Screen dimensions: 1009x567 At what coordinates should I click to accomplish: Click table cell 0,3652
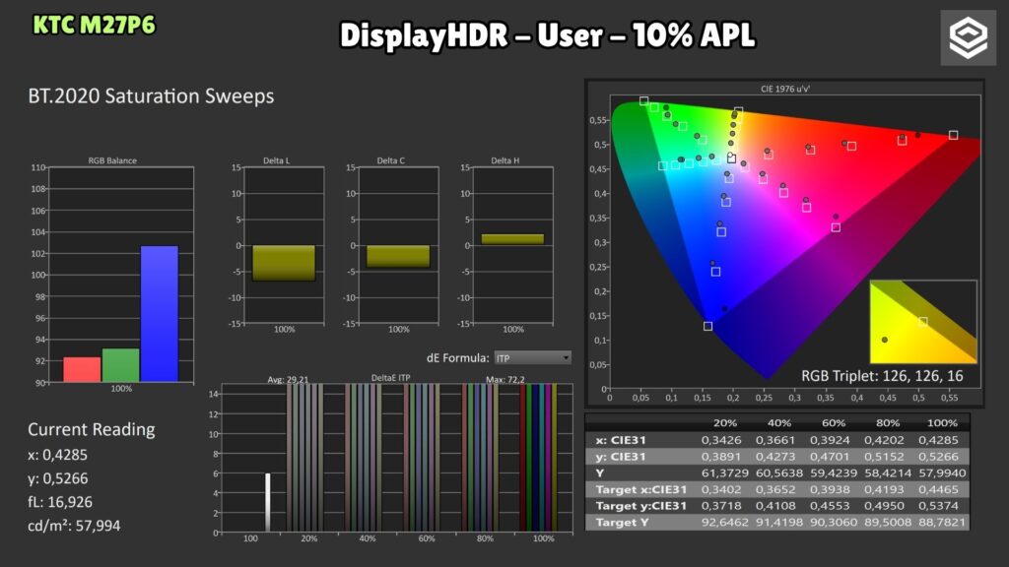(x=775, y=489)
